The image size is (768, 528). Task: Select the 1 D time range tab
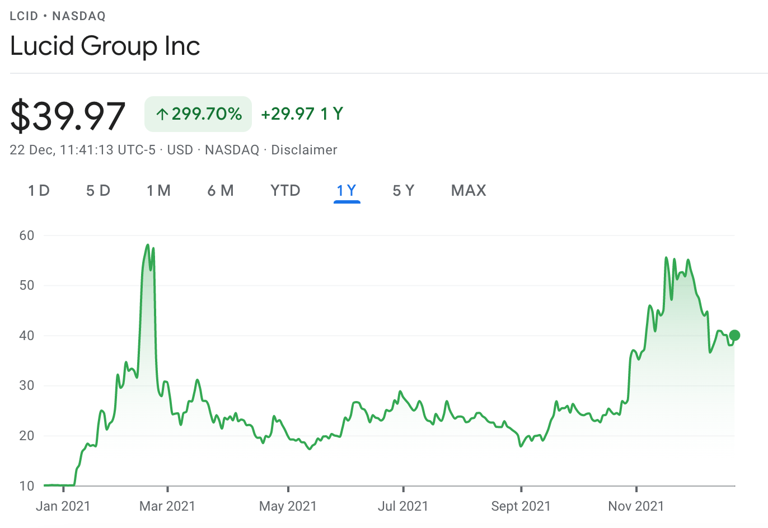(39, 191)
